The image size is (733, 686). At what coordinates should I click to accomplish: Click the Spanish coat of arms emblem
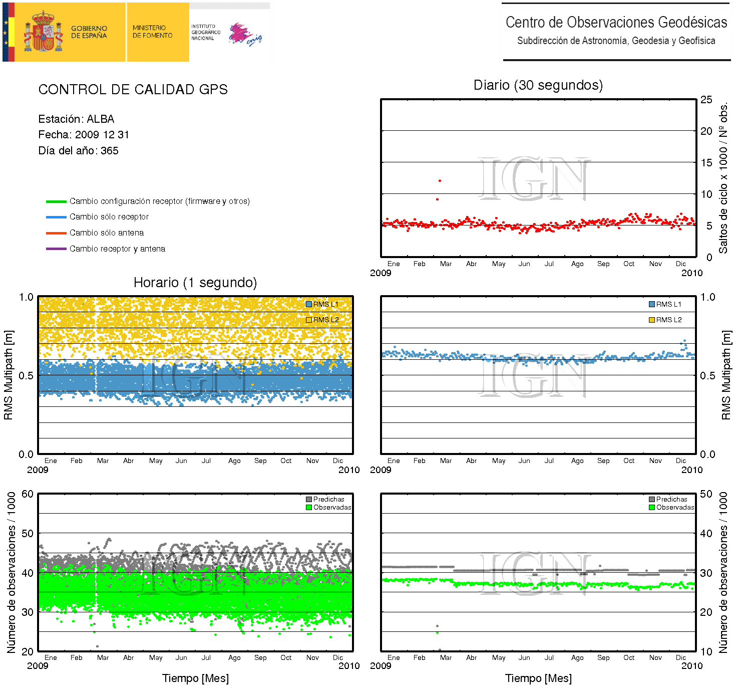(44, 32)
